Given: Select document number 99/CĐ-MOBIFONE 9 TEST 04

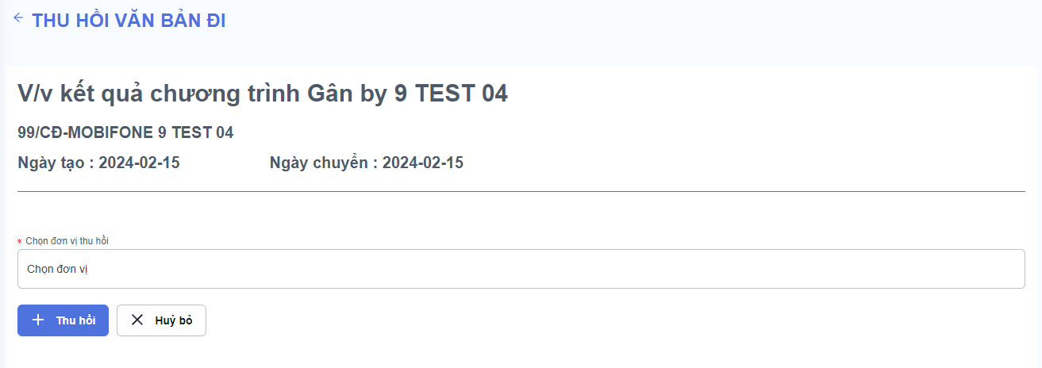Looking at the screenshot, I should point(125,132).
